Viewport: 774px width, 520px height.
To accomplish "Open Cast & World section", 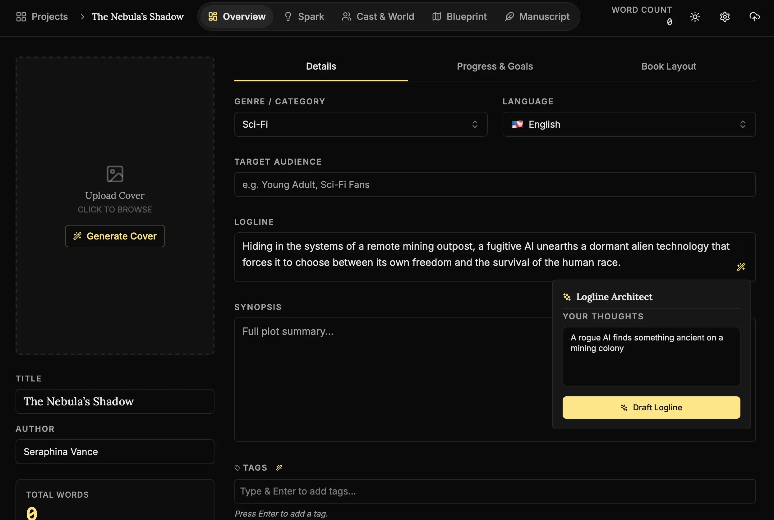I will pyautogui.click(x=378, y=16).
